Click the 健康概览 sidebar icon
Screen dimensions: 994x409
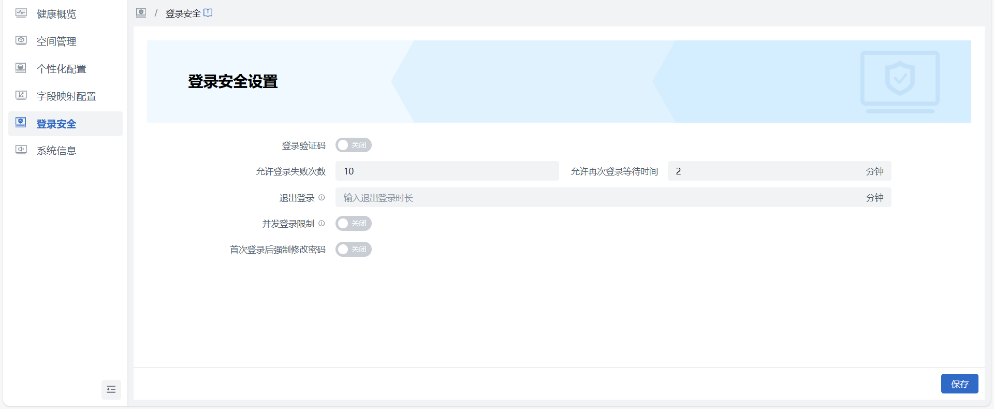(21, 13)
